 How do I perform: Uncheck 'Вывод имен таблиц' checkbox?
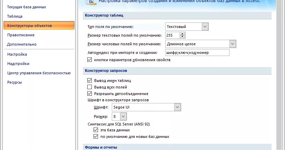pos(89,81)
